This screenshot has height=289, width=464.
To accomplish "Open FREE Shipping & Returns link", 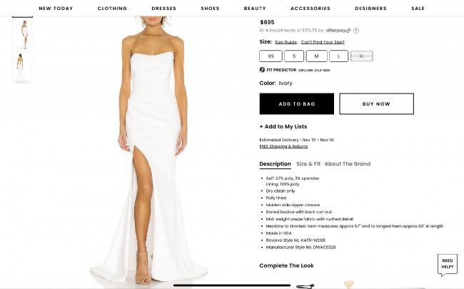I will [283, 146].
